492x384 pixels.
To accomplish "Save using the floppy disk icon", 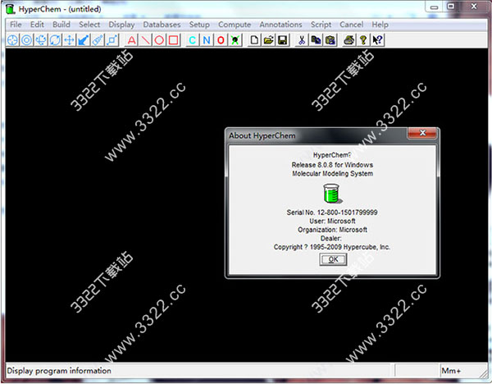I will [x=283, y=40].
